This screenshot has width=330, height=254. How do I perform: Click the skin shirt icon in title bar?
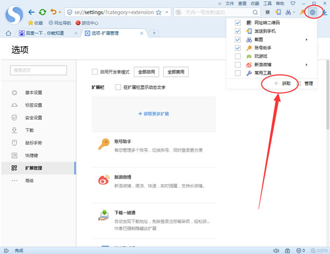pos(293,3)
